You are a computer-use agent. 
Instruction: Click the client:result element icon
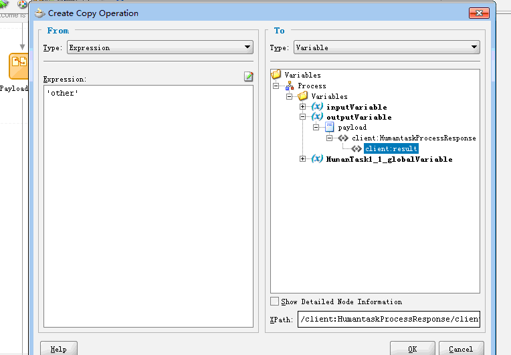tap(356, 149)
